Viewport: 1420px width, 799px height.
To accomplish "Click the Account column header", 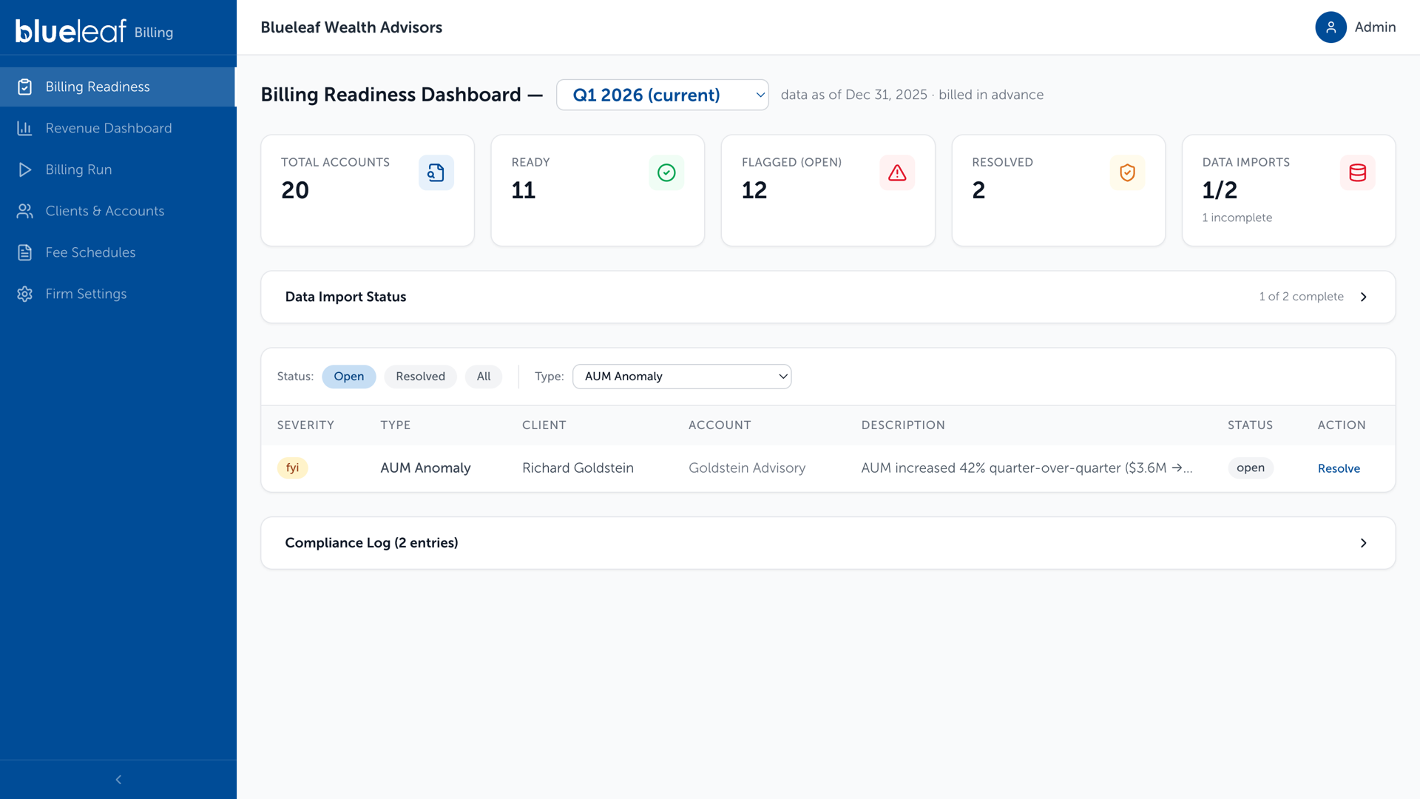I will coord(720,425).
